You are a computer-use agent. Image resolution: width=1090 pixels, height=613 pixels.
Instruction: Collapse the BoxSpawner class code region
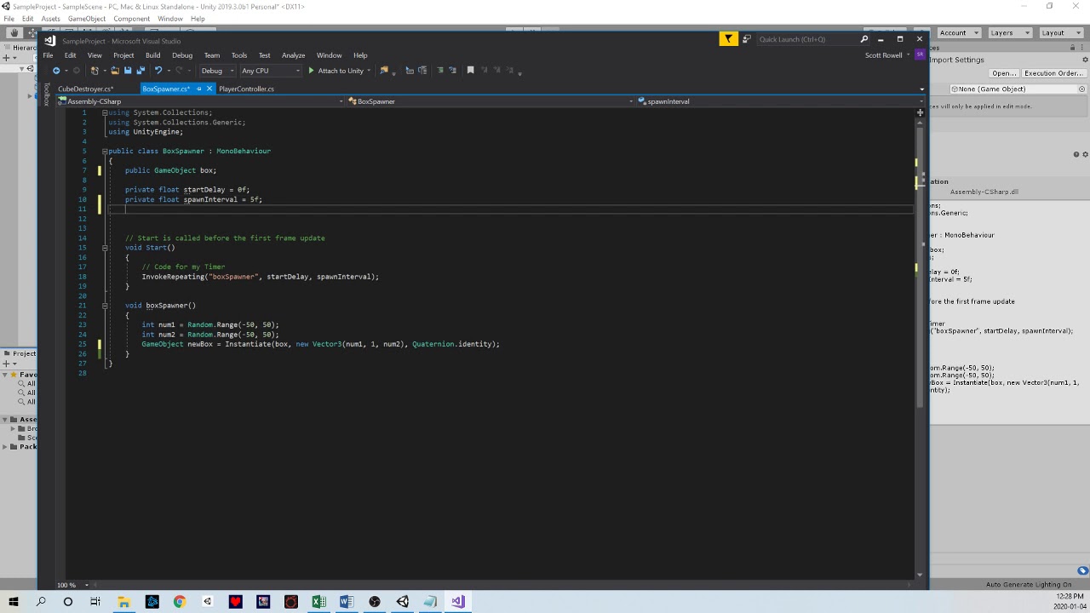104,151
